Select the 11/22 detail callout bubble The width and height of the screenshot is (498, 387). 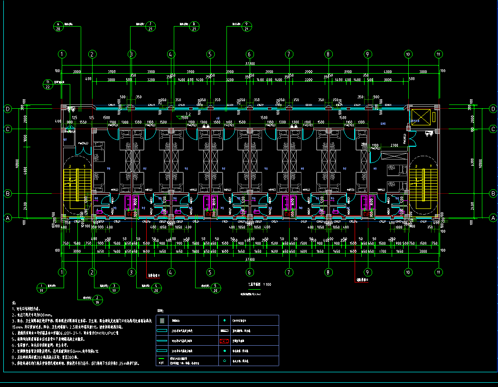click(x=47, y=84)
